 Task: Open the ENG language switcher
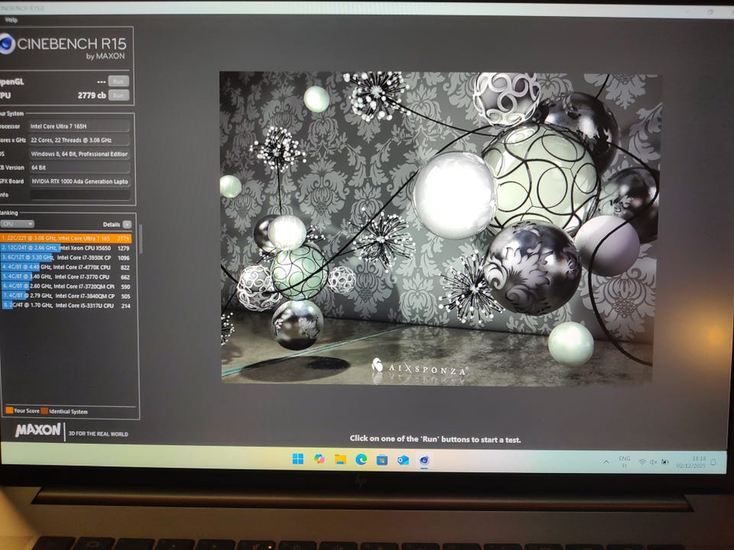[x=625, y=461]
